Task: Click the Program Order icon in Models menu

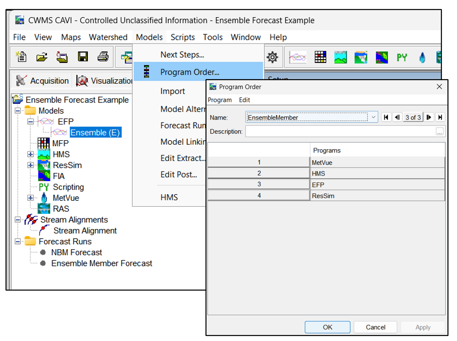Action: tap(146, 72)
